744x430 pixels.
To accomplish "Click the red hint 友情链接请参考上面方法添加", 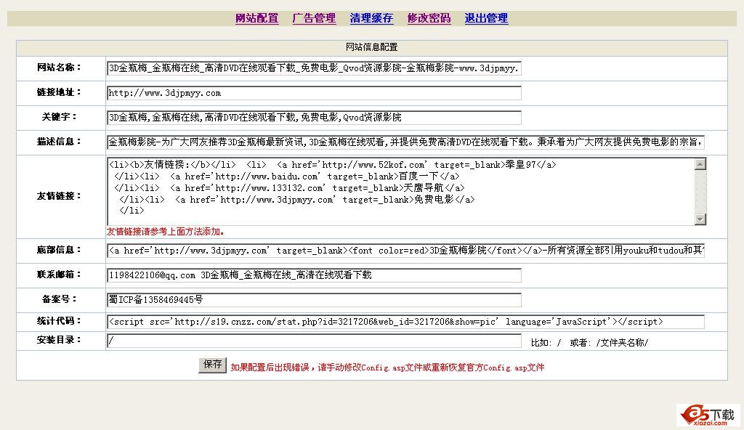I will 166,232.
